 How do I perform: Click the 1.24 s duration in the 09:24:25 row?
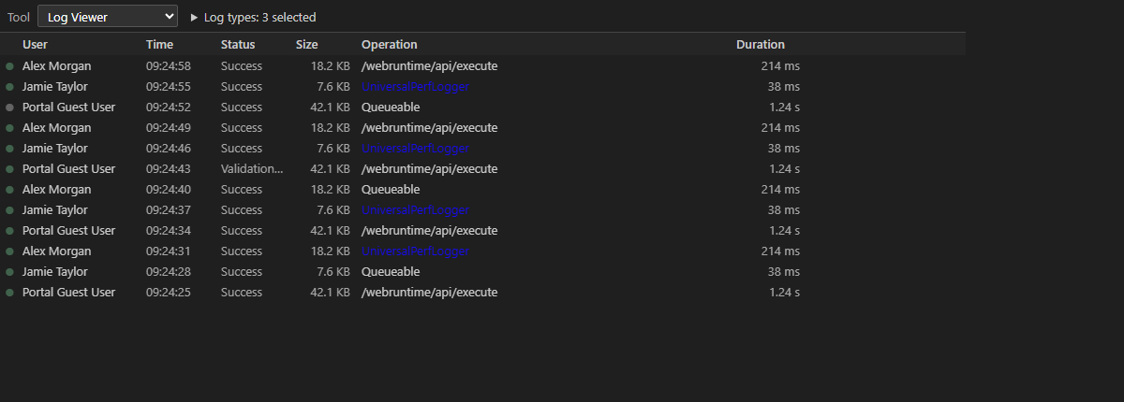coord(784,293)
